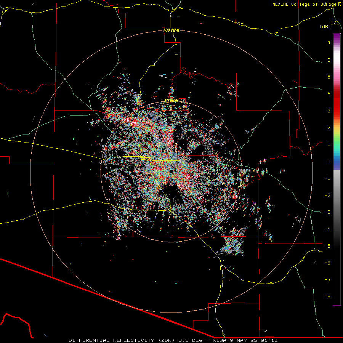Click the 50 NMI range ring label
Image resolution: width=343 pixels, height=343 pixels.
[171, 101]
